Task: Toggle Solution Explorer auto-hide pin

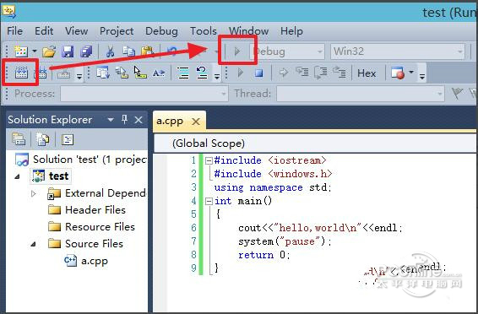Action: click(124, 119)
